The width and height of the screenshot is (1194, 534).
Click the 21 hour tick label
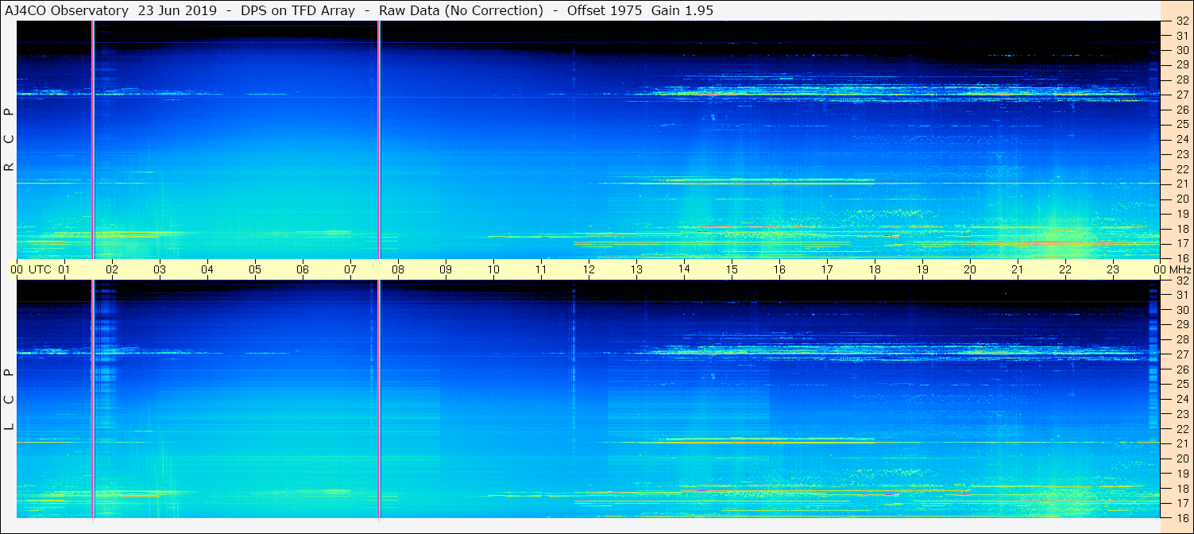1018,269
